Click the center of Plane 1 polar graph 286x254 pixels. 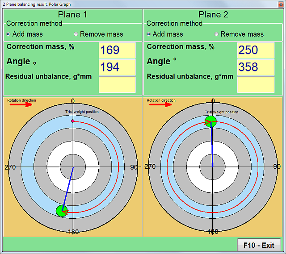(73, 167)
